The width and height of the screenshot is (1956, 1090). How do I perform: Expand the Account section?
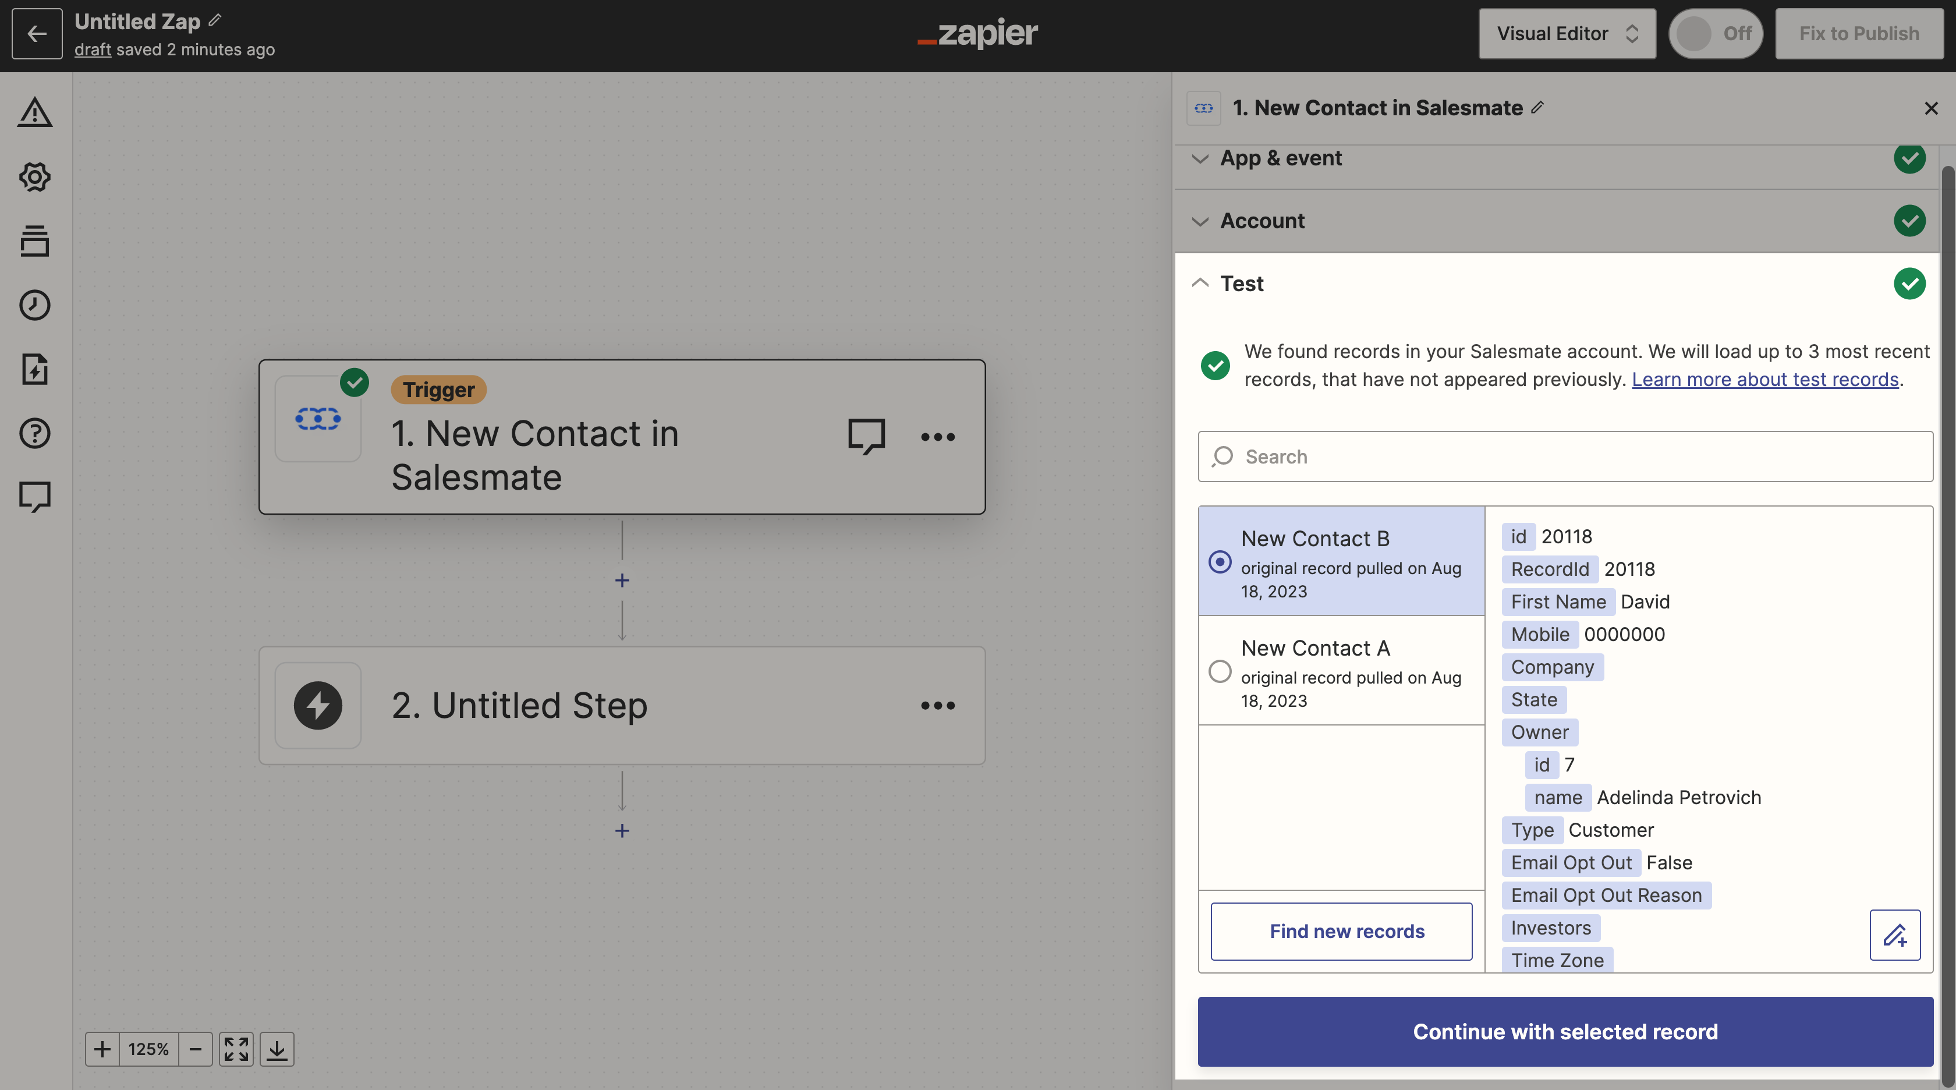[1557, 221]
